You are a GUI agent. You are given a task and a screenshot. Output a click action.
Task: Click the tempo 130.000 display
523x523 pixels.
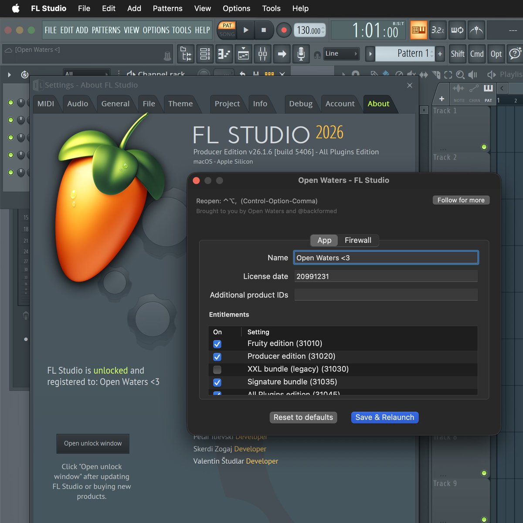pyautogui.click(x=309, y=30)
